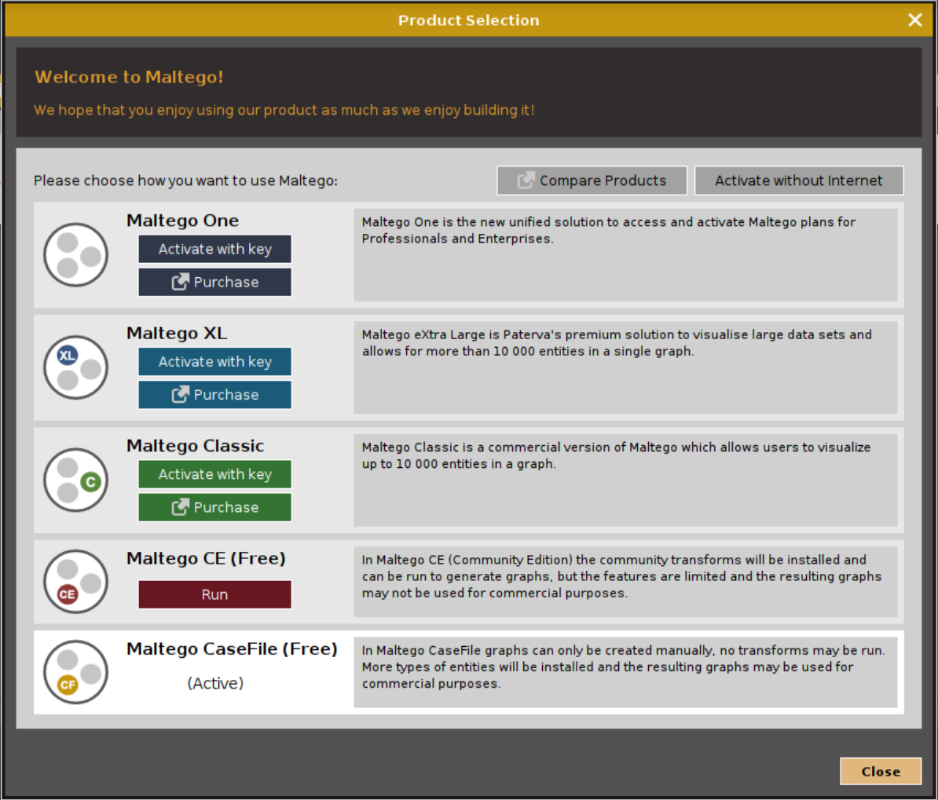938x800 pixels.
Task: Select the Maltego Classic heading
Action: click(x=195, y=445)
